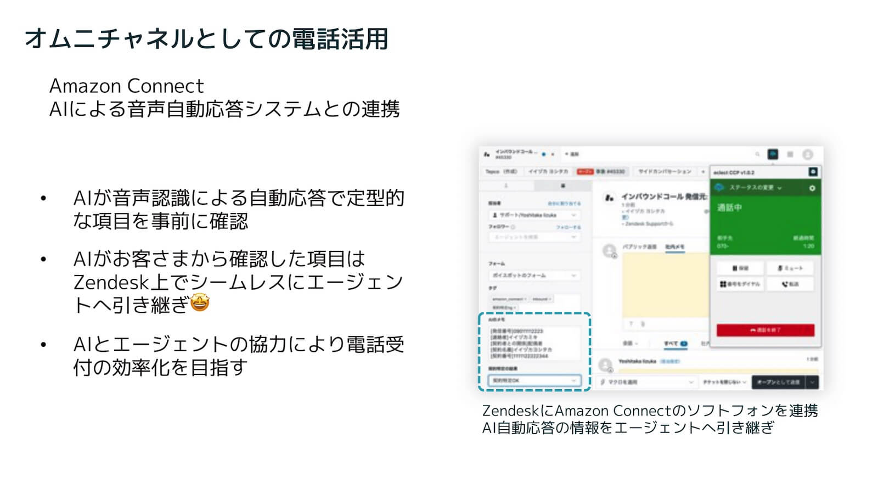The height and width of the screenshot is (494, 878).
Task: Click the dark settings icon on eclect CCP header
Action: pos(813,172)
